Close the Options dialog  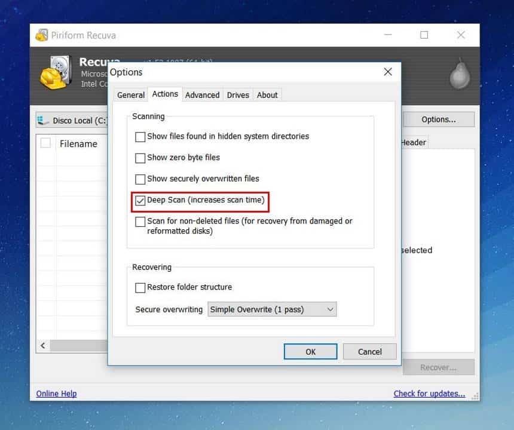[x=388, y=72]
